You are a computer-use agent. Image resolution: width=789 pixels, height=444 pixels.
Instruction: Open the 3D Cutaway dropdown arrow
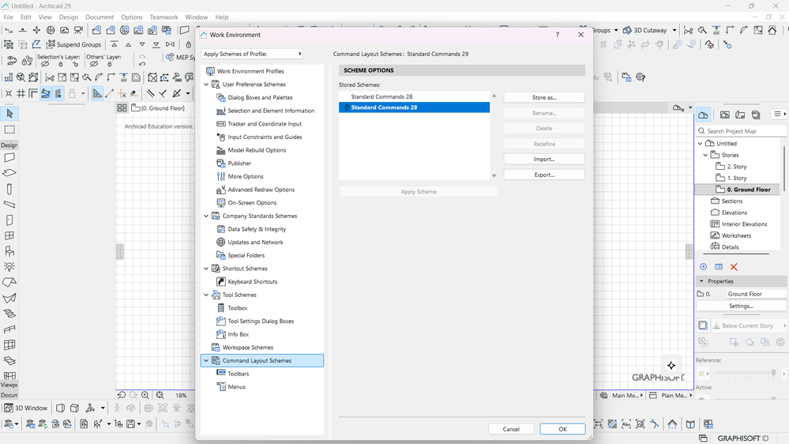pos(674,30)
